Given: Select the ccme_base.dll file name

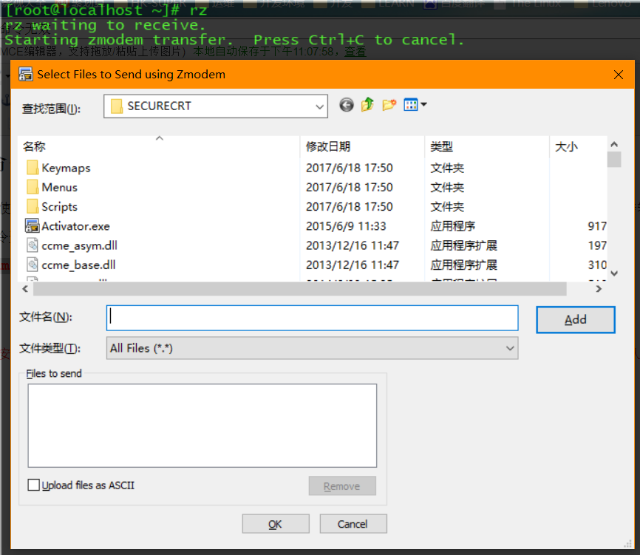Looking at the screenshot, I should [79, 265].
